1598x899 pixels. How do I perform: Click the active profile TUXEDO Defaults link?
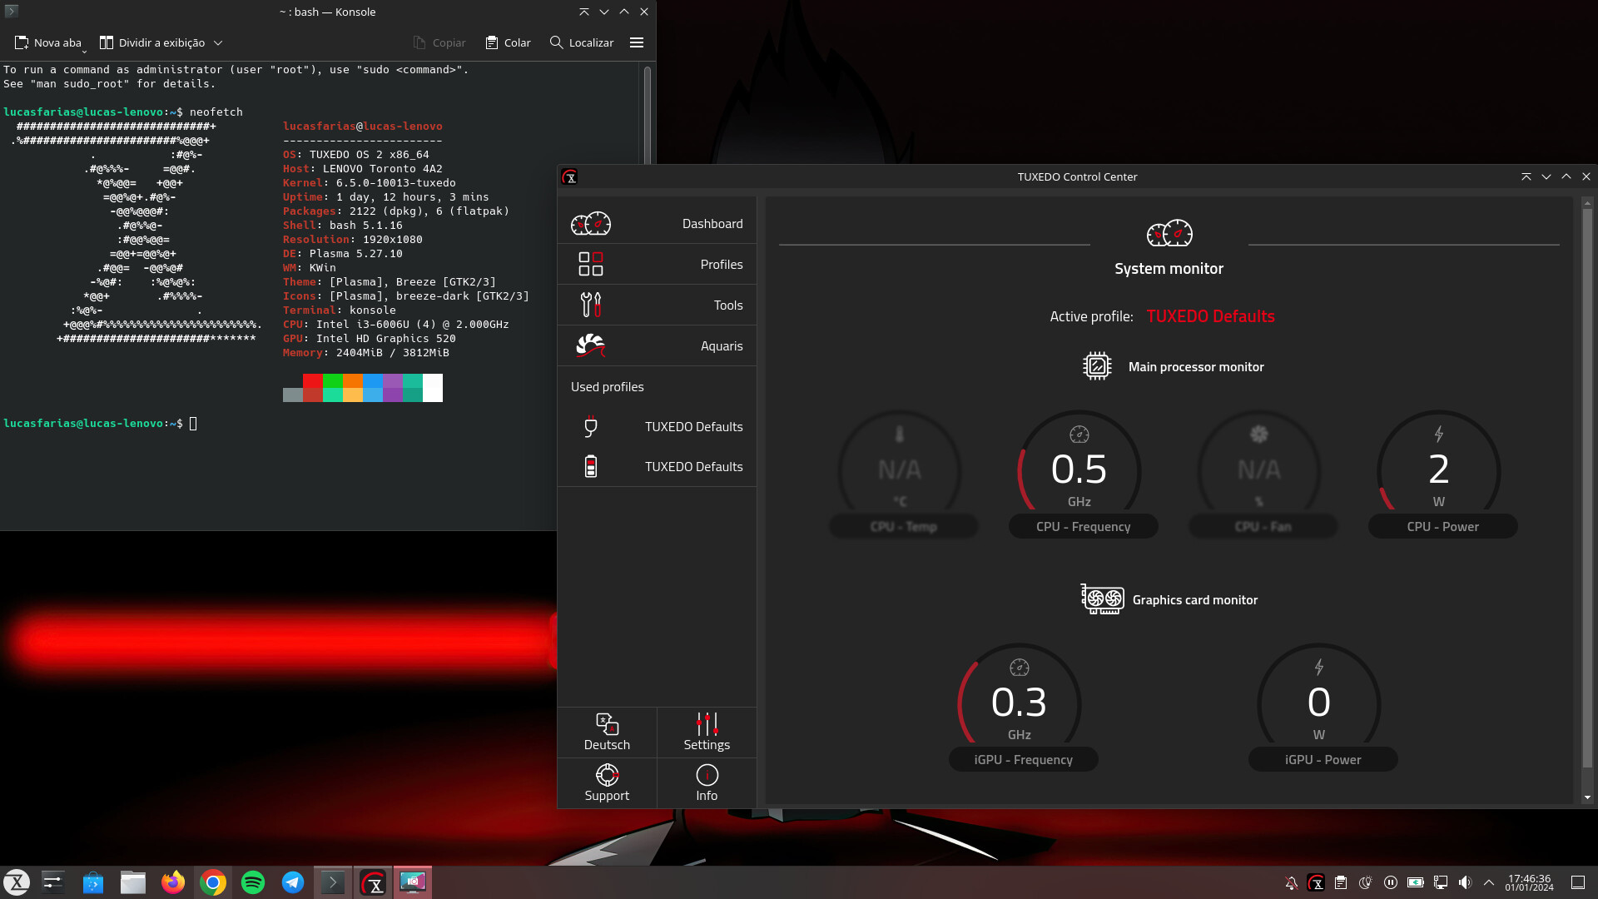(1210, 316)
